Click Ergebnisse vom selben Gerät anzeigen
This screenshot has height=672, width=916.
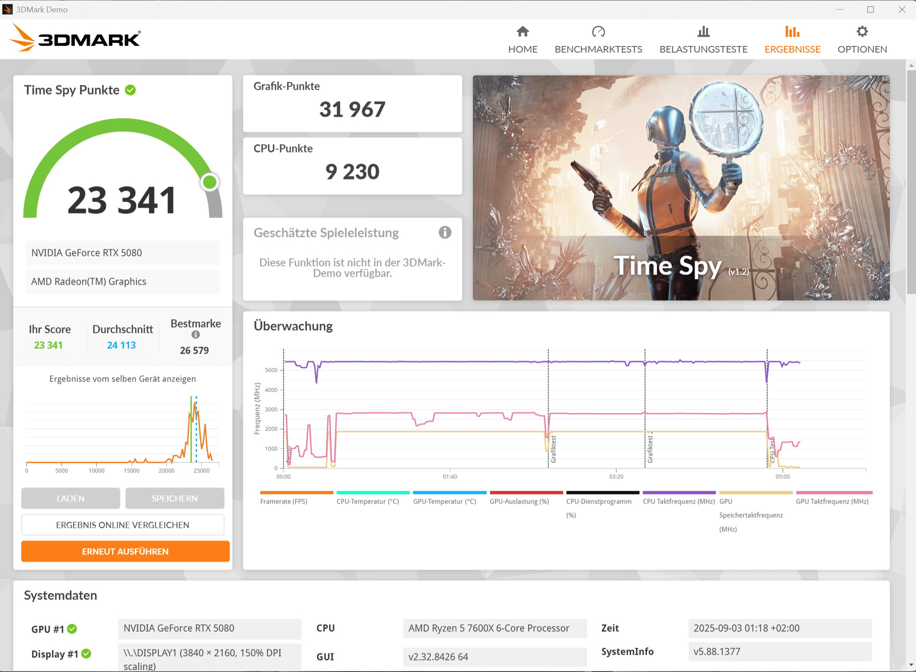click(123, 379)
